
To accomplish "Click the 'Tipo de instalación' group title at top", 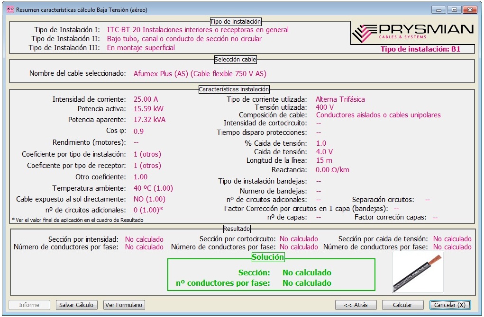I will coord(236,22).
